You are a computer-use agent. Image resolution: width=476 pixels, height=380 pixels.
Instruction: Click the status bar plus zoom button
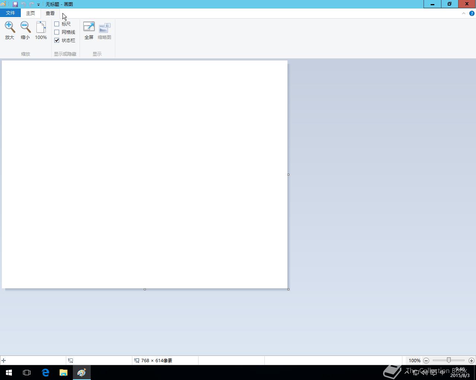pos(472,360)
